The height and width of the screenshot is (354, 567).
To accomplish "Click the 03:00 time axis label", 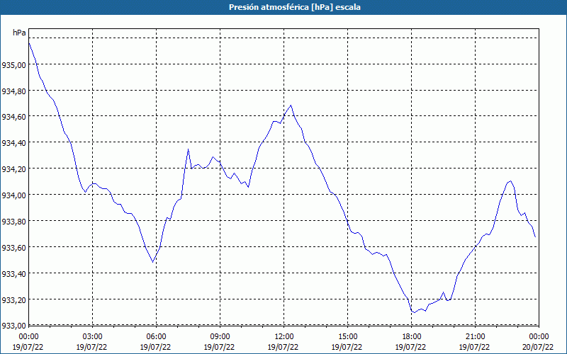I will point(93,337).
